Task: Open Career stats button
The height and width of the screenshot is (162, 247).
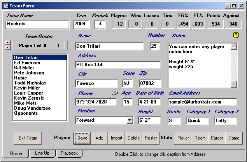Action: pyautogui.click(x=217, y=138)
